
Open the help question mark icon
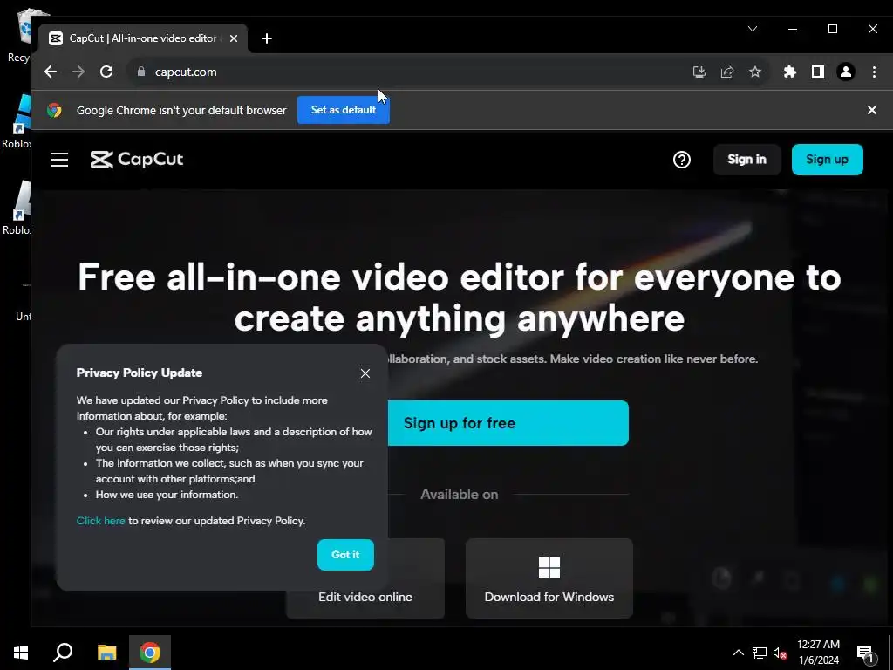tap(682, 160)
